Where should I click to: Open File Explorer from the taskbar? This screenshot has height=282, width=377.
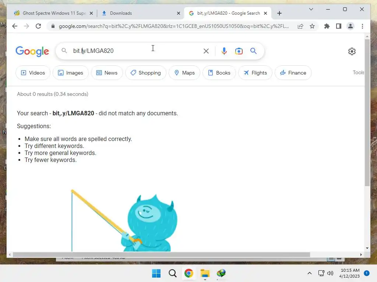(x=205, y=273)
